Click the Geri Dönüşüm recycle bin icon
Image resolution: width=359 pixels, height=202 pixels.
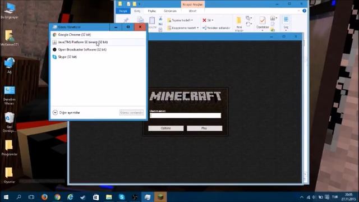[10, 122]
